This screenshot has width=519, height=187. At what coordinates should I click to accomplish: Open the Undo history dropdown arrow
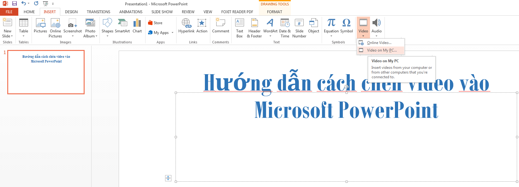(x=29, y=4)
